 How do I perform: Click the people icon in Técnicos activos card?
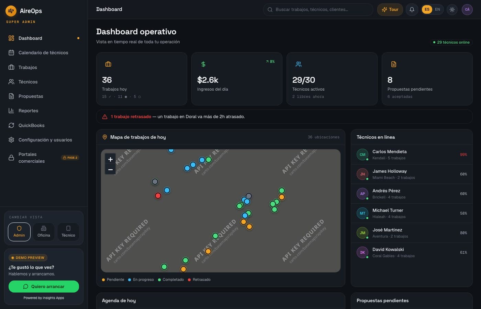click(299, 64)
